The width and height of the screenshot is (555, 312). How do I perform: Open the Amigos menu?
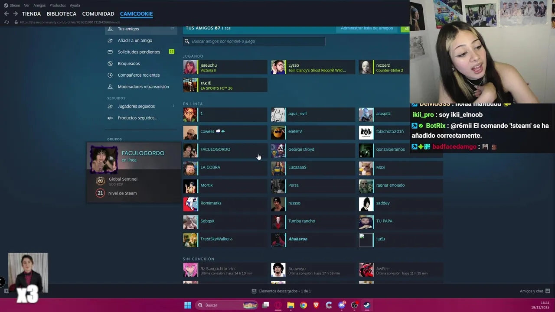coord(39,5)
